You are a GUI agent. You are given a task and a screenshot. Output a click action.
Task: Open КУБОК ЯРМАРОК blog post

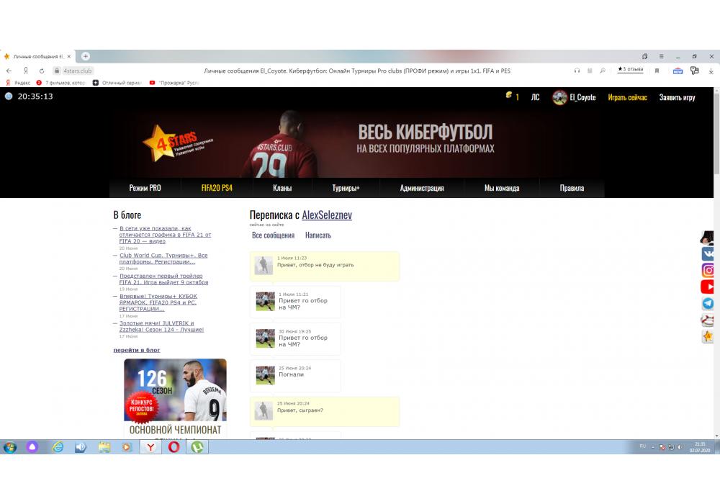(x=158, y=302)
